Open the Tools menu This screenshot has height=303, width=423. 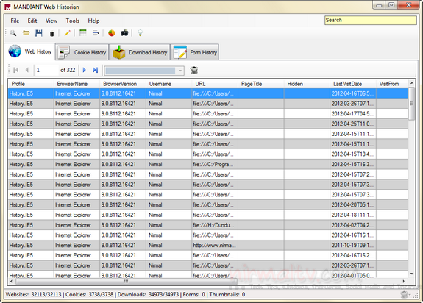73,21
